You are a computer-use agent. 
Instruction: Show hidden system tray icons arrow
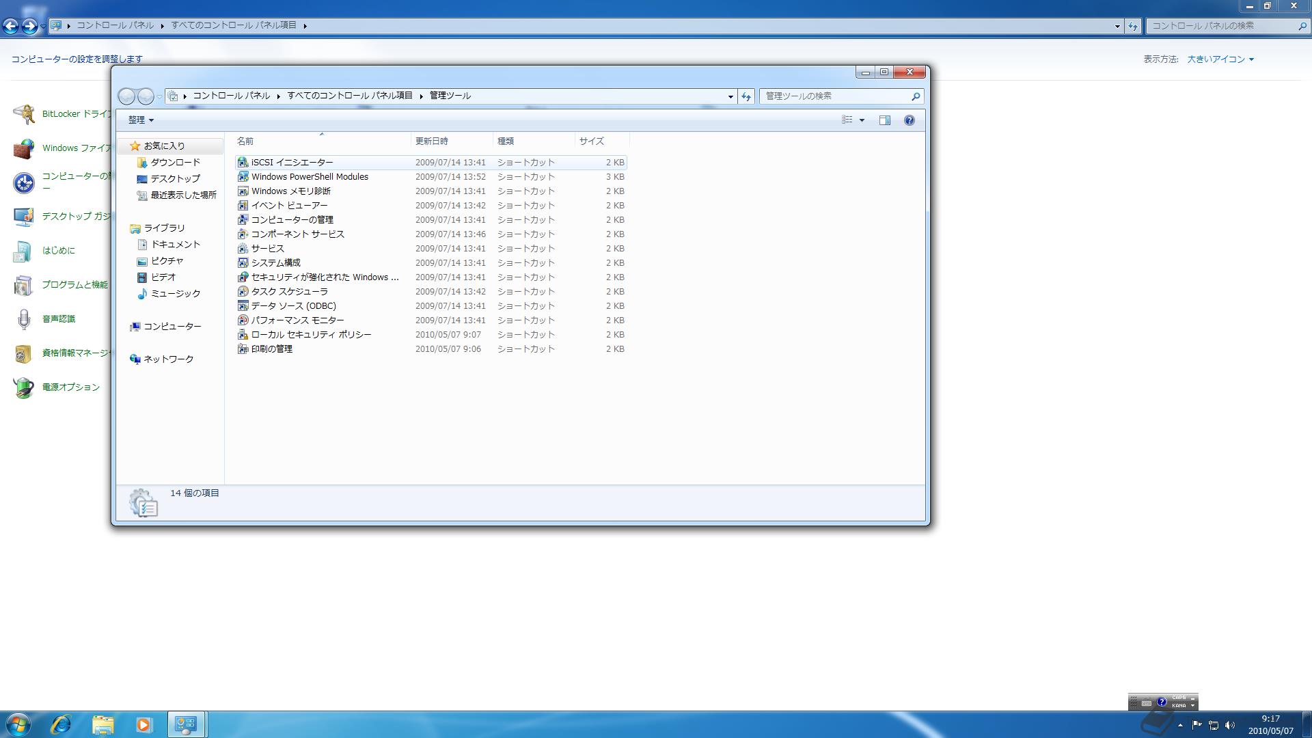click(x=1180, y=725)
